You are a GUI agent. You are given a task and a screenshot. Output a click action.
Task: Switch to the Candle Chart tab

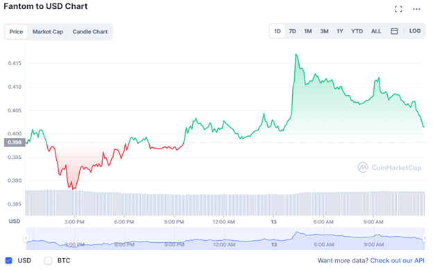pos(90,32)
